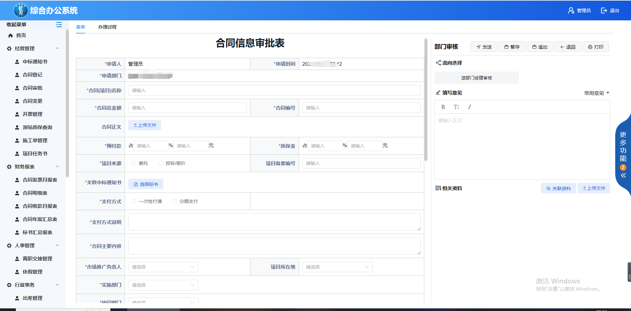Image resolution: width=631 pixels, height=311 pixels.
Task: Click the 打印 print button
Action: [596, 47]
